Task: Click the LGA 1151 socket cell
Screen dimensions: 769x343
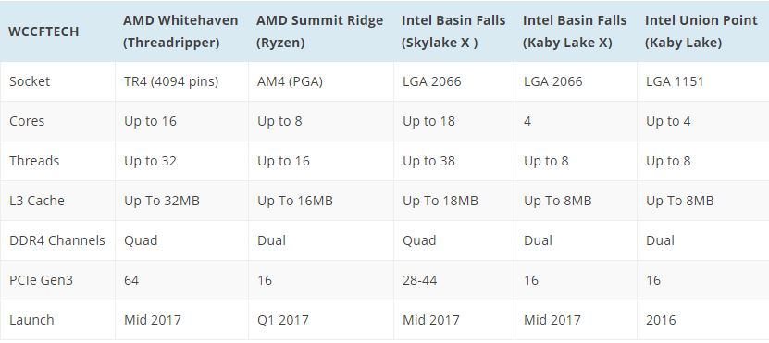Action: tap(675, 80)
